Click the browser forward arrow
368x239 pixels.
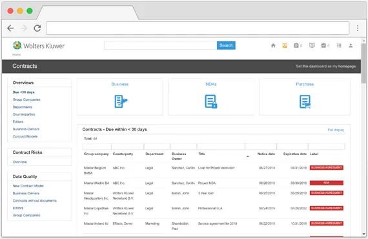click(24, 28)
